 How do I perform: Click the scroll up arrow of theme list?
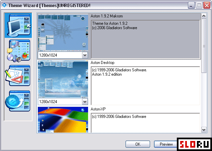point(204,16)
